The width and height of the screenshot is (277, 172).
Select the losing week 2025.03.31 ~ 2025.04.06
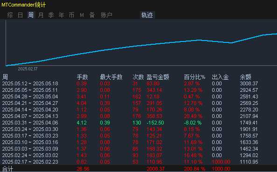point(138,123)
